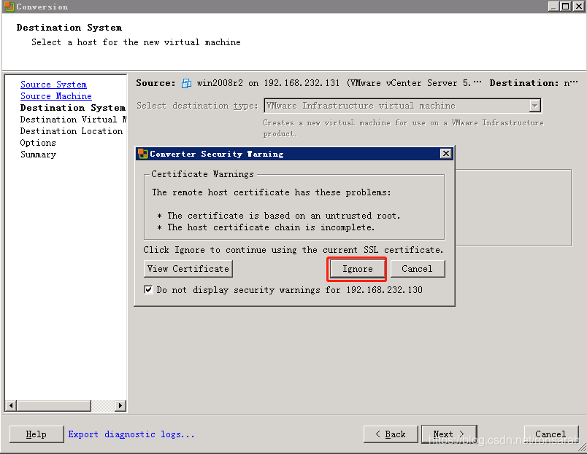Uncheck 'Do not display security warnings' checkbox
The image size is (587, 454).
point(148,289)
